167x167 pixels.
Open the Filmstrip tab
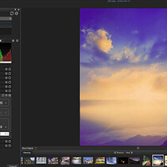tap(27, 153)
